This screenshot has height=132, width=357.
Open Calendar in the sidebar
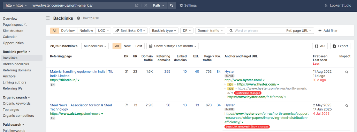pos(10,37)
